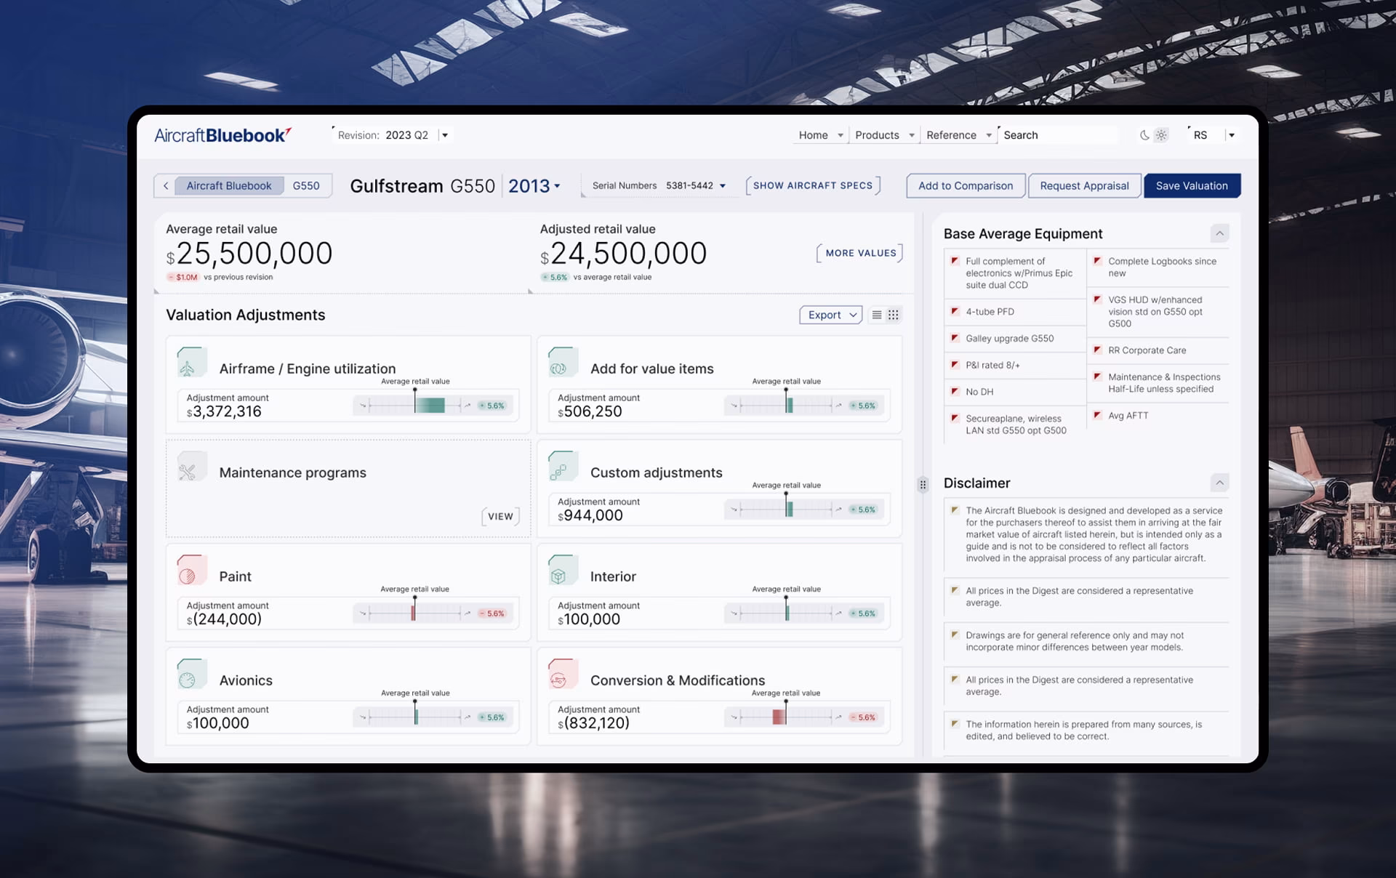Collapse the Disclaimer section
This screenshot has width=1396, height=878.
[x=1220, y=483]
